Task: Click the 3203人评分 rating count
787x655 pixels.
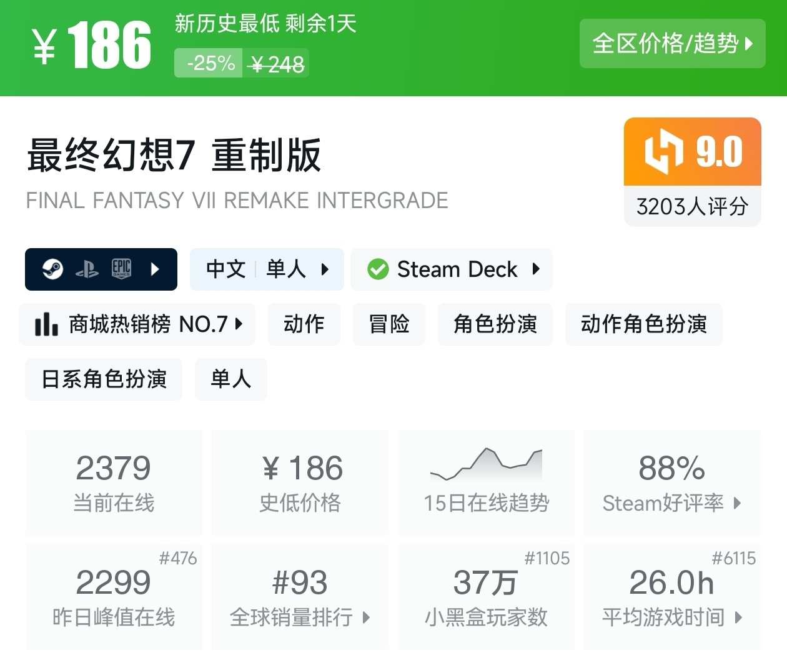Action: point(692,207)
